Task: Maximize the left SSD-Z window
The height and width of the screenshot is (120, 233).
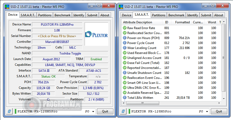Action: tap(99, 6)
